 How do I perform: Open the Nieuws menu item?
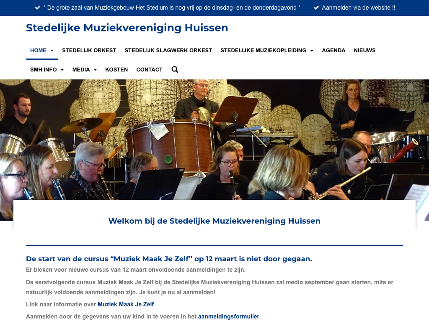click(365, 51)
